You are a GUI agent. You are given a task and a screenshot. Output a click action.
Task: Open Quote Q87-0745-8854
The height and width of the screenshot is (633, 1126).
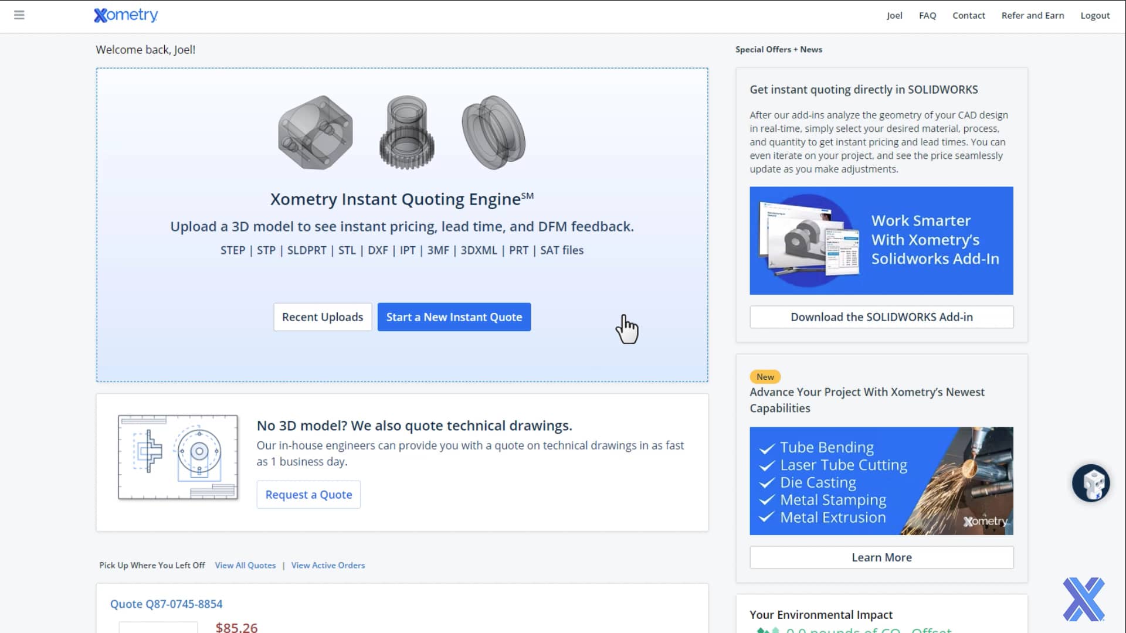[x=167, y=604]
